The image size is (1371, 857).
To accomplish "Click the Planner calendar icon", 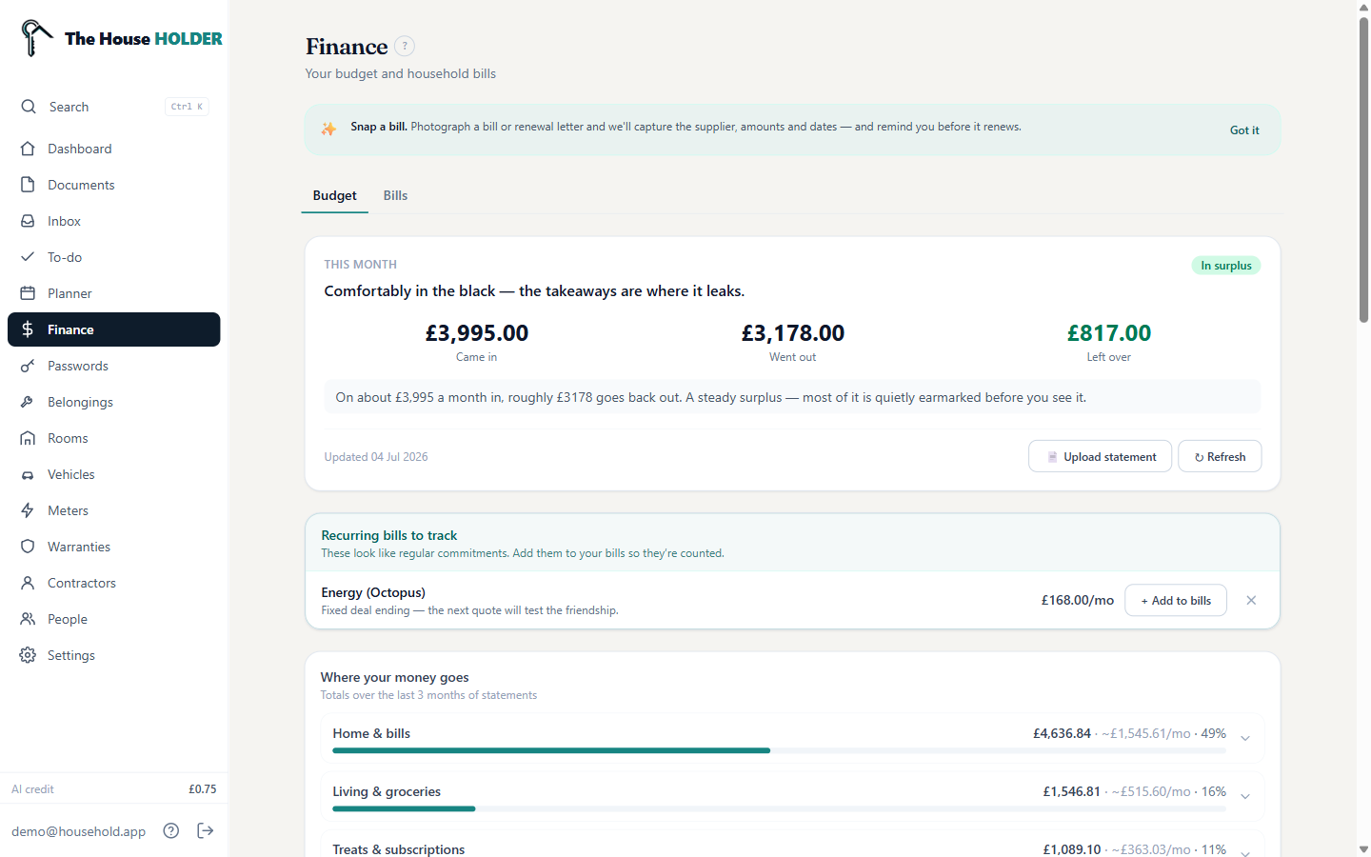I will [x=28, y=293].
